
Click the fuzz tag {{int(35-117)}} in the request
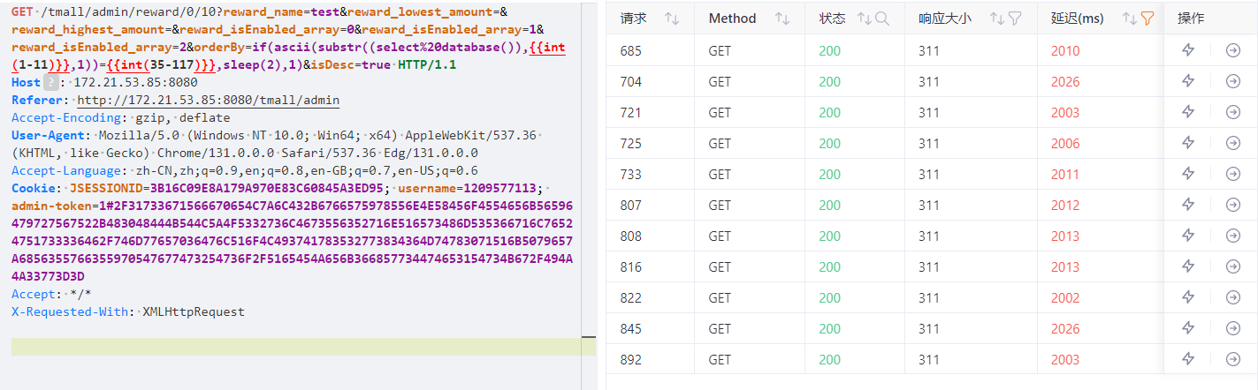click(x=163, y=65)
